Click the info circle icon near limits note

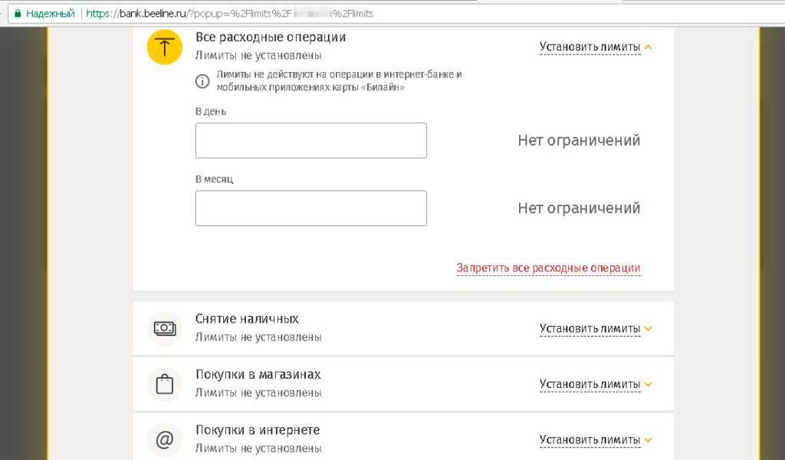[202, 81]
